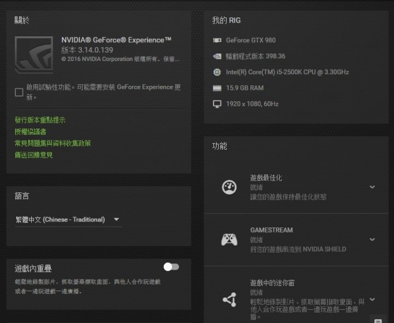Click the 遊戲中的迷你窗 feature title
Viewport: 394px width, 323px height.
pos(272,283)
